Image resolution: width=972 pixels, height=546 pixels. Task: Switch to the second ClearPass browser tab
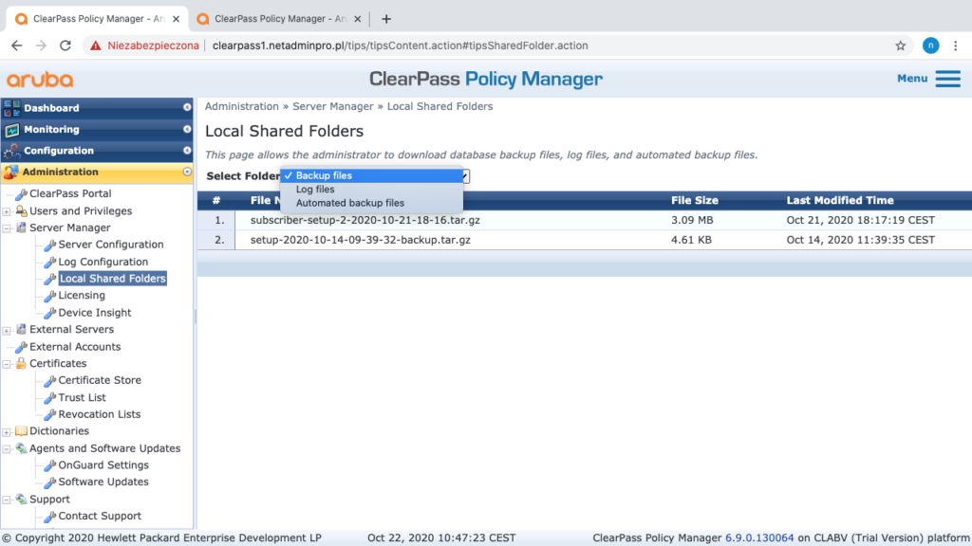click(275, 18)
